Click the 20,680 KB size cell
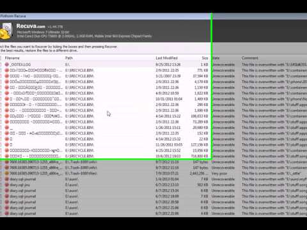This screenshot has width=307, height=230. tap(200, 128)
